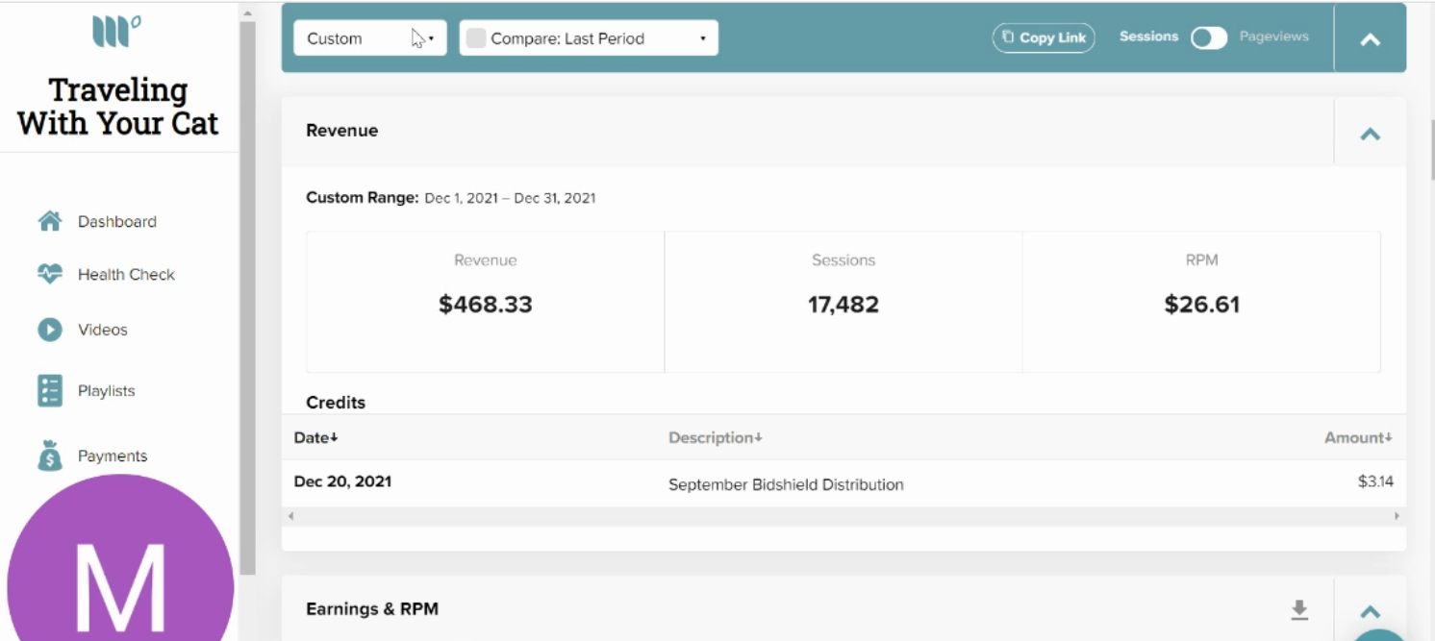The image size is (1435, 641).
Task: Click the Custom Range date text
Action: tap(510, 198)
